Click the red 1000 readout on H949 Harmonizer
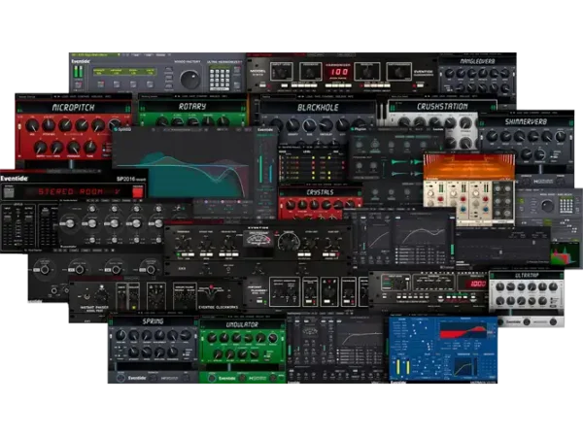This screenshot has width=583, height=437. point(475,284)
